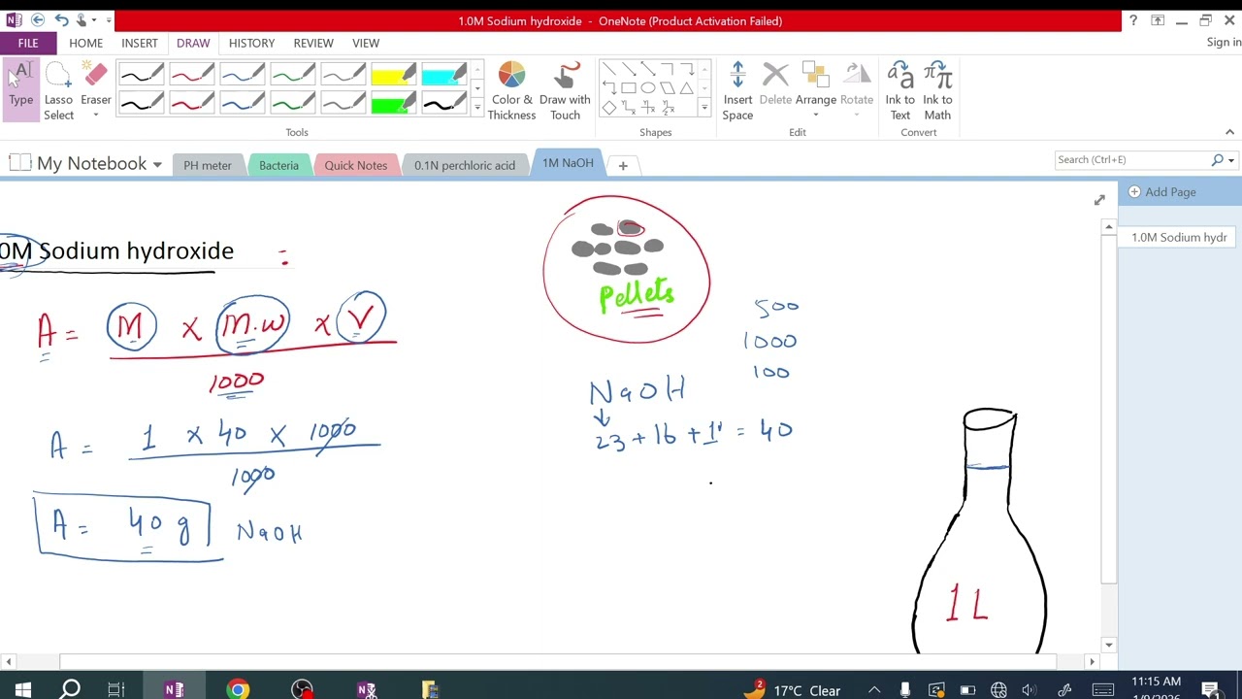Open the Quick Notes section tab
Viewport: 1242px width, 699px height.
pos(355,165)
